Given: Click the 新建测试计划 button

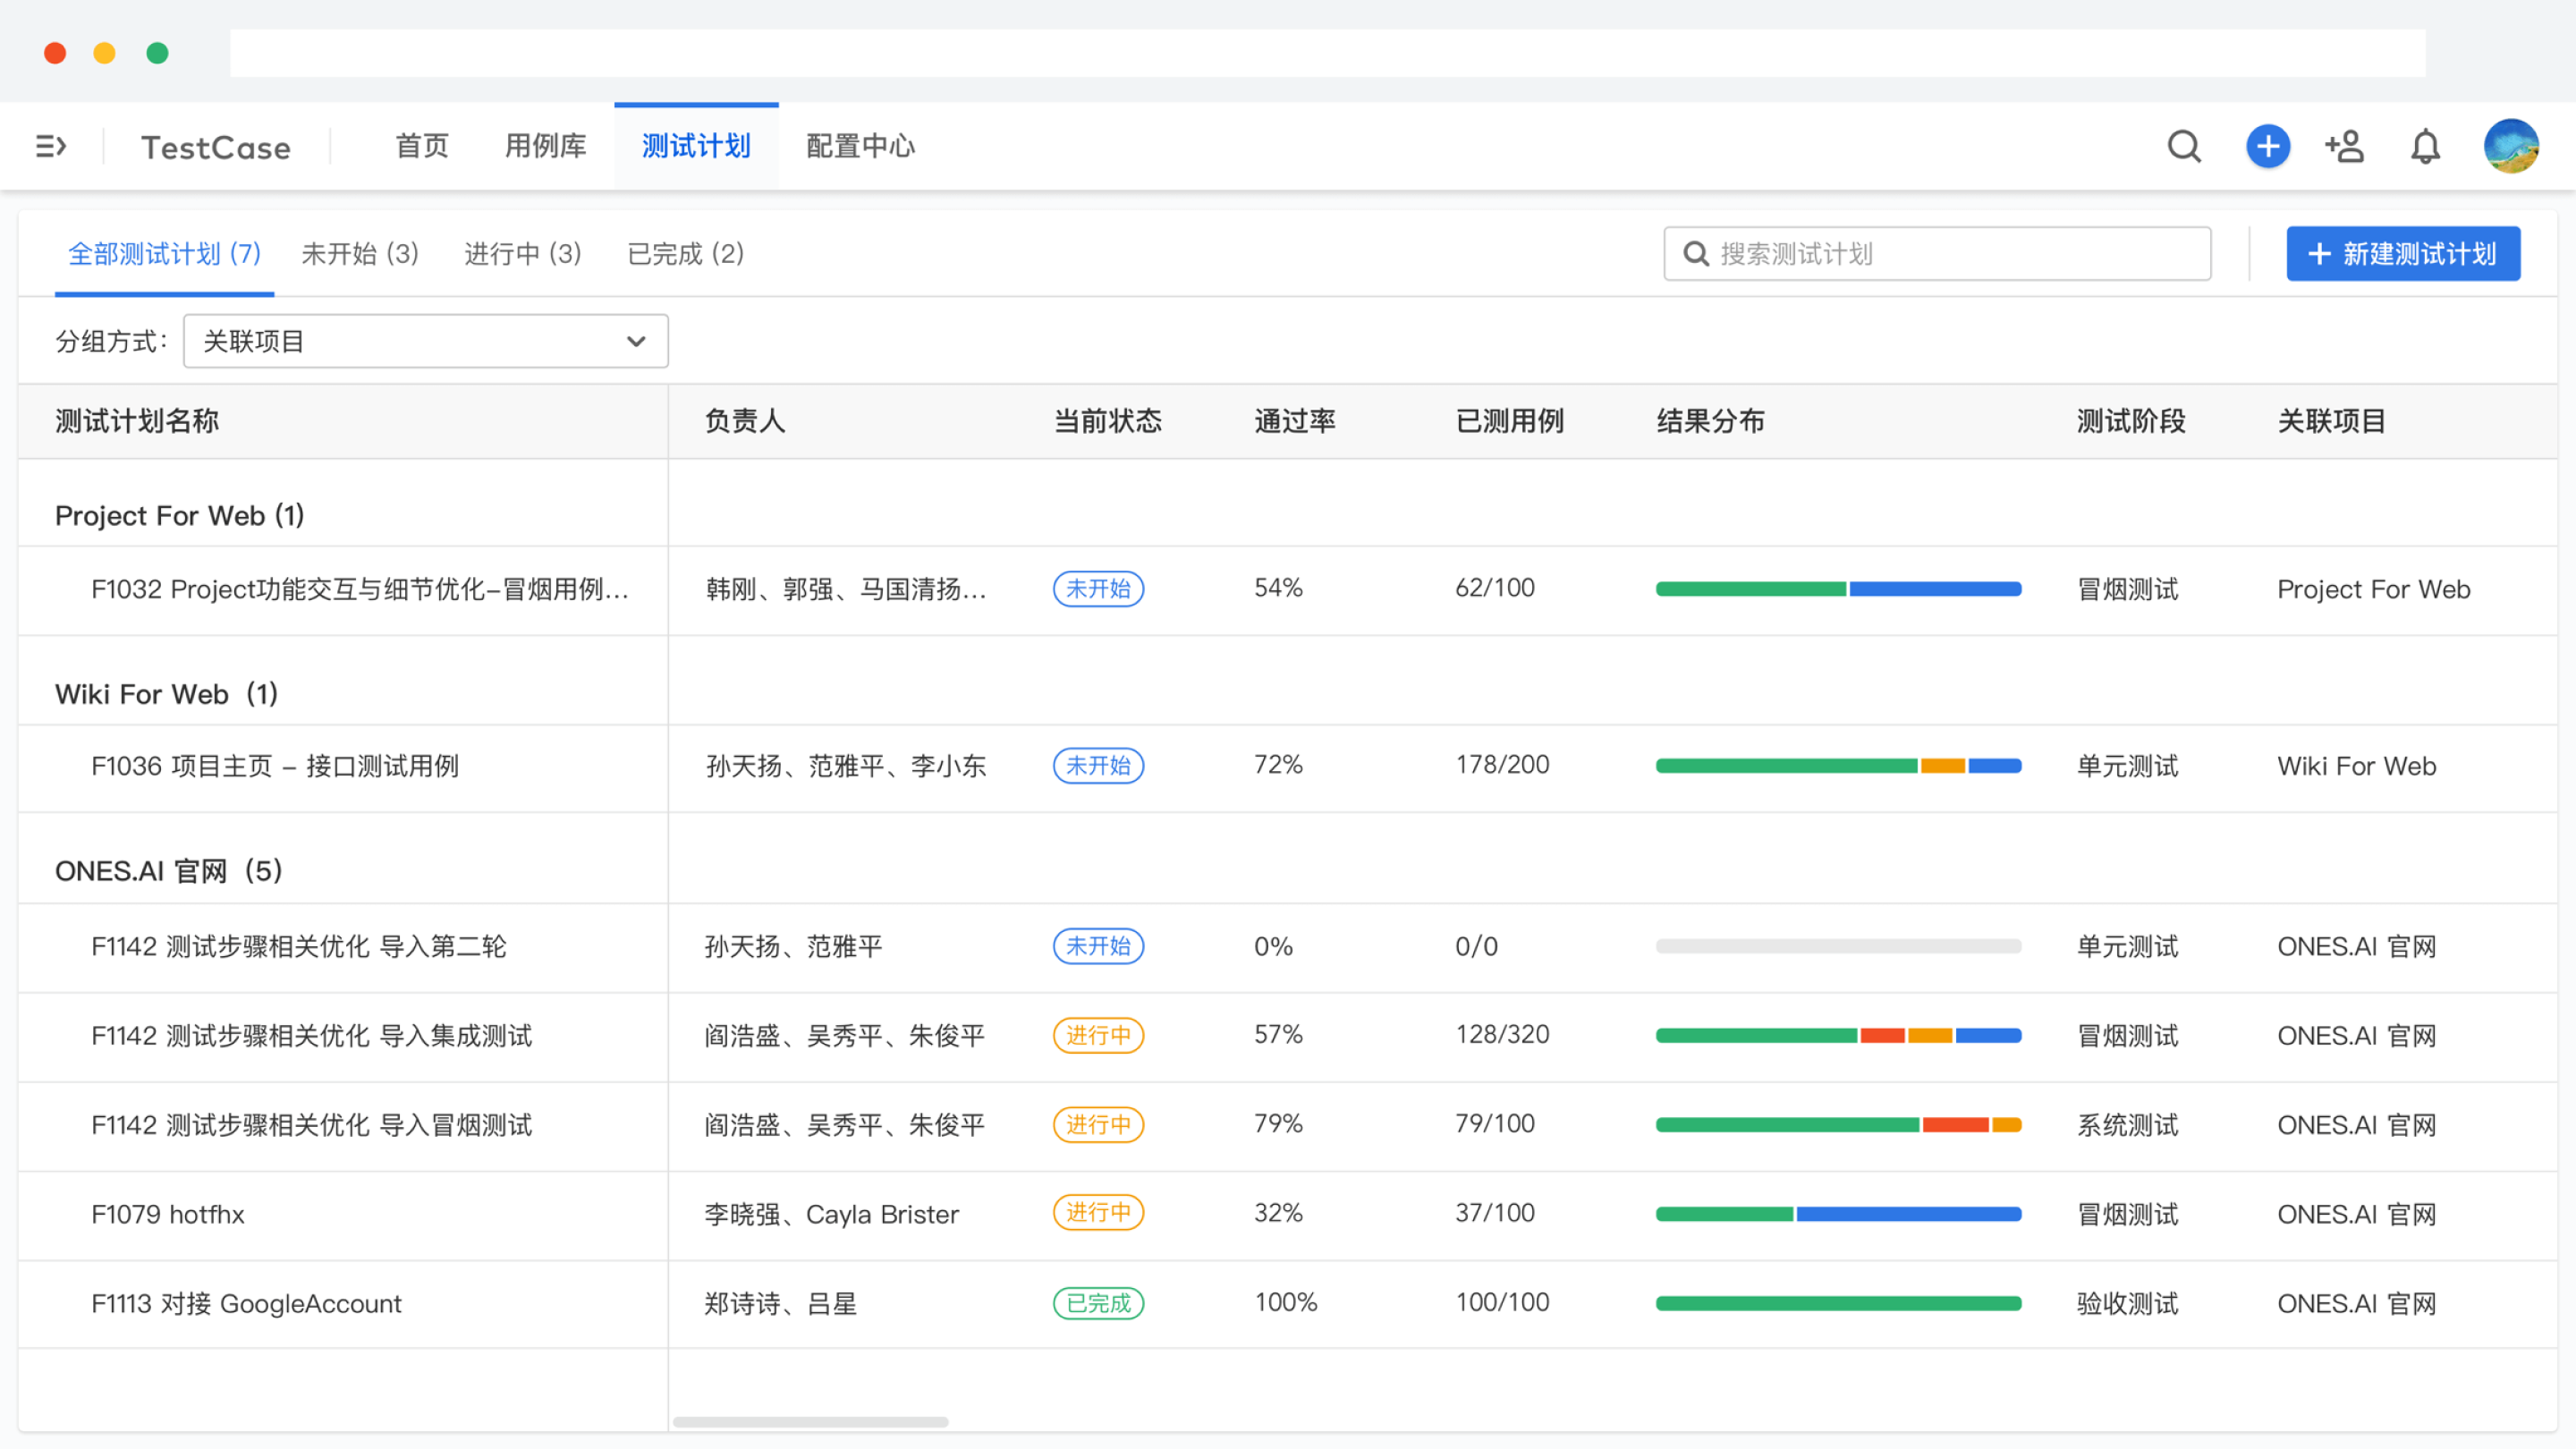Looking at the screenshot, I should (2402, 254).
